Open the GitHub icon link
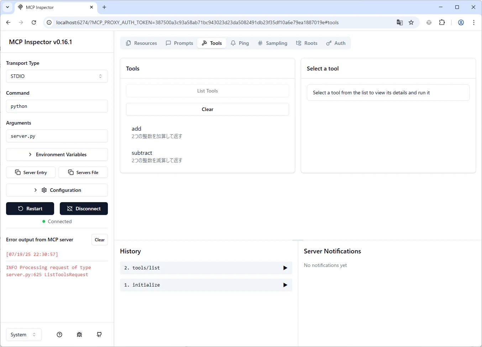Viewport: 482px width, 347px height. (99, 335)
